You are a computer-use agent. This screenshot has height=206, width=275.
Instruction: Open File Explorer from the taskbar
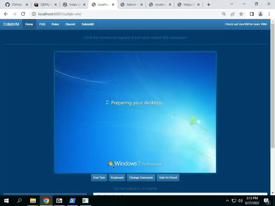[33, 201]
